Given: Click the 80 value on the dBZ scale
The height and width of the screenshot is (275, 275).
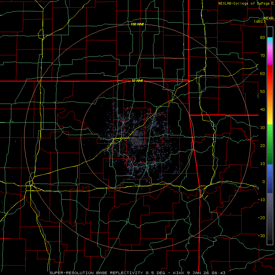Looking at the screenshot, I should 262,37.
